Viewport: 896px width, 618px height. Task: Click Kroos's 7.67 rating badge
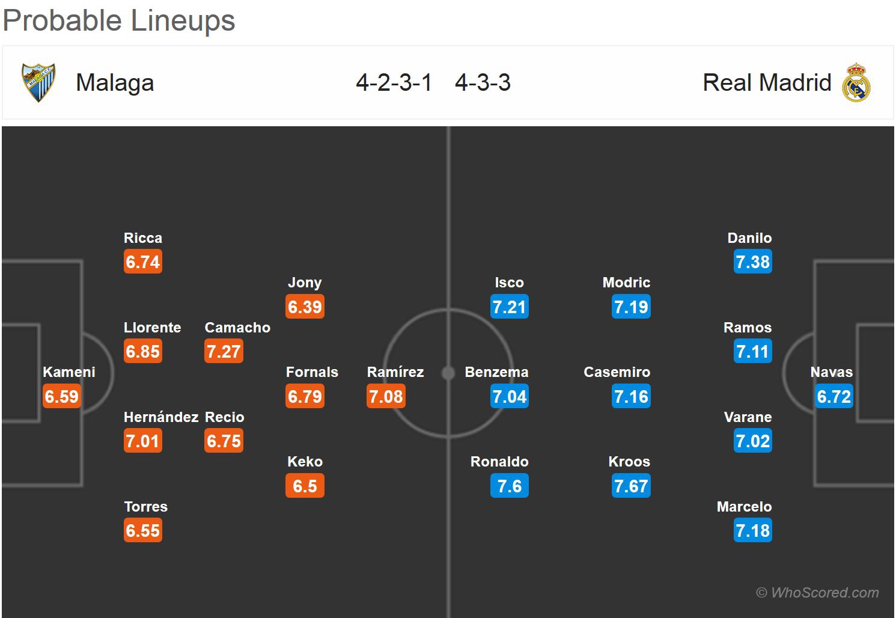click(631, 486)
